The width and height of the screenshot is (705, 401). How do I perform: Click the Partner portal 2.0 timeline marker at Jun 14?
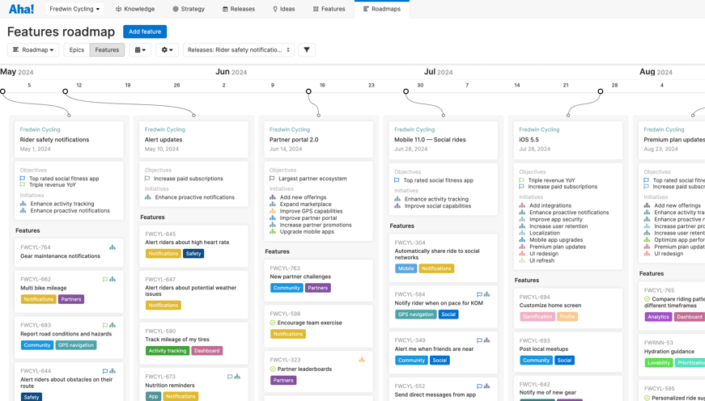click(x=308, y=91)
